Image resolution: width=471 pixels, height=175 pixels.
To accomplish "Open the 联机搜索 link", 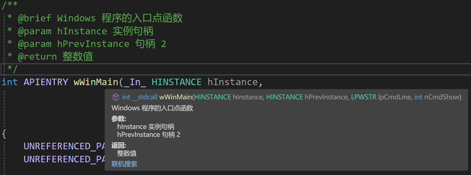I will click(124, 164).
